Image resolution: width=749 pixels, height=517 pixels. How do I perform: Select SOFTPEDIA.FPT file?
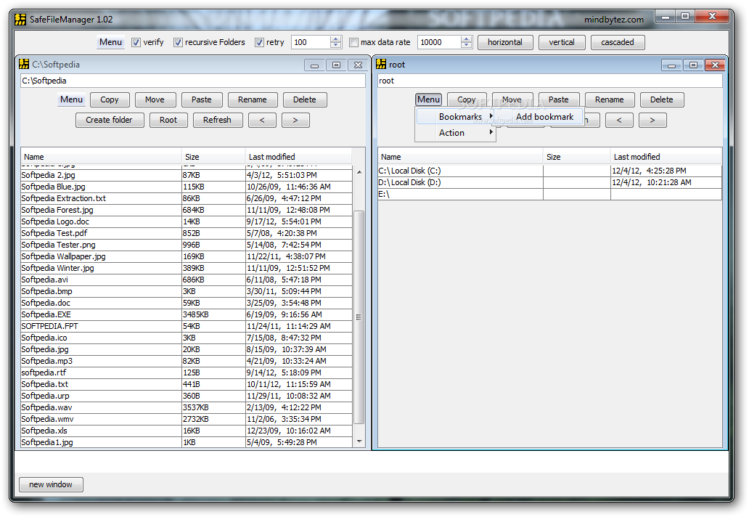pyautogui.click(x=187, y=326)
